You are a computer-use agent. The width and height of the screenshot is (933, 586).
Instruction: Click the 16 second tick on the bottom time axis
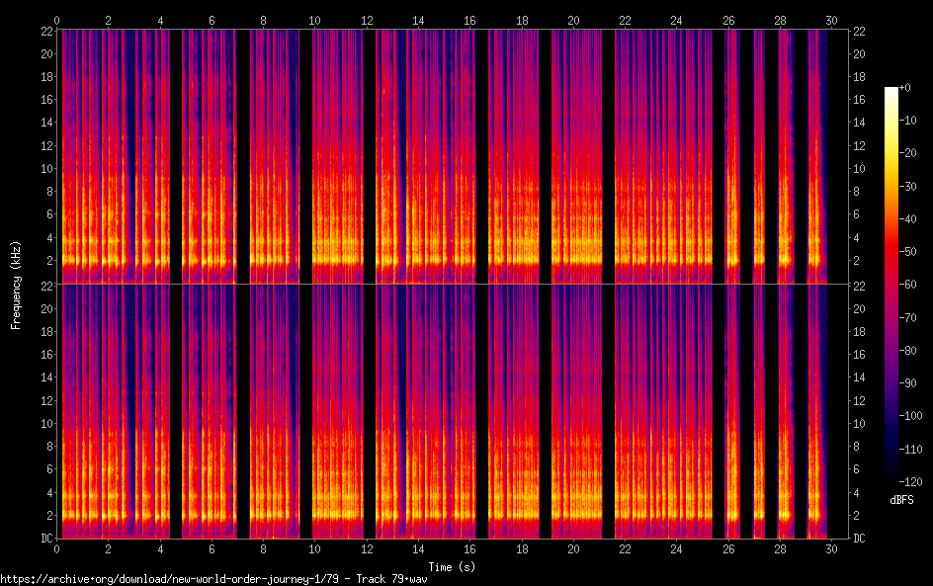[469, 548]
